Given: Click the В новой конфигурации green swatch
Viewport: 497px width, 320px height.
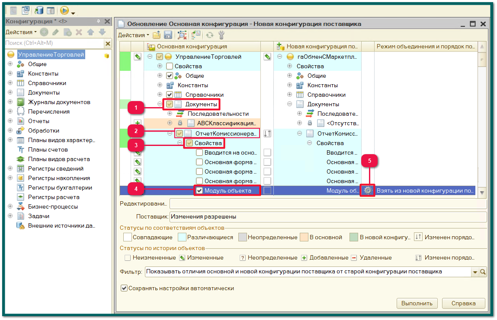Looking at the screenshot, I should 354,237.
